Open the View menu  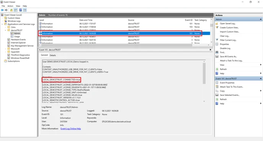coord(18,6)
